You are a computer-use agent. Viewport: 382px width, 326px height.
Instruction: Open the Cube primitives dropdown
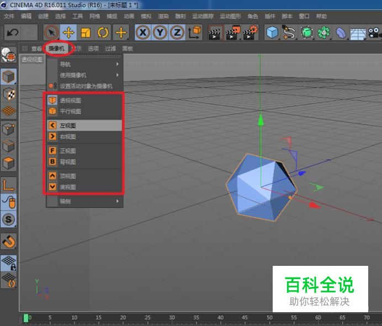coord(272,33)
